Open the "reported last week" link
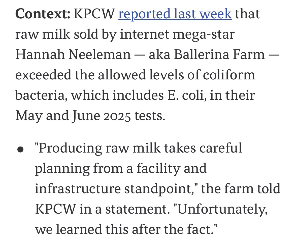This screenshot has width=297, height=243. (175, 14)
